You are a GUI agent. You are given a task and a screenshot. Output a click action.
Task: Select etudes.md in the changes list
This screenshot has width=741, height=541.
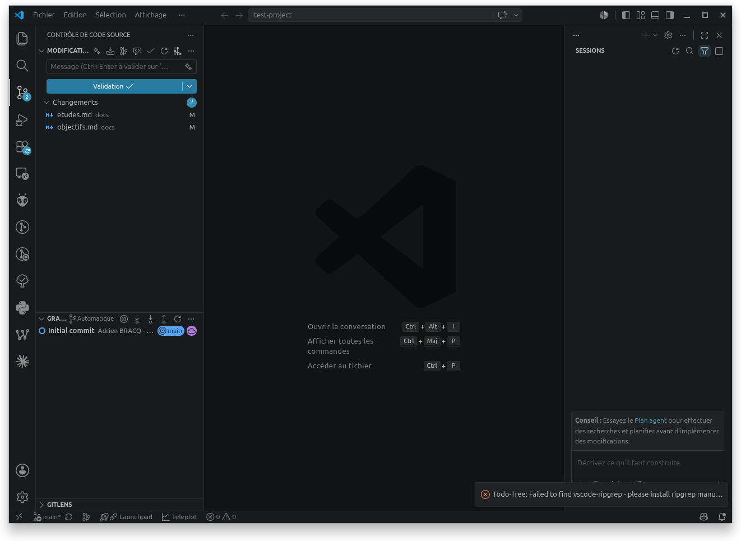120,115
